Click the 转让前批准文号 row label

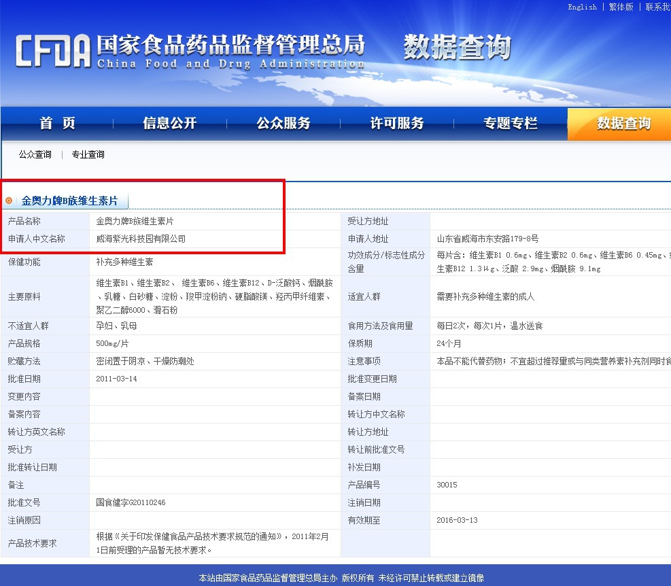click(x=376, y=449)
